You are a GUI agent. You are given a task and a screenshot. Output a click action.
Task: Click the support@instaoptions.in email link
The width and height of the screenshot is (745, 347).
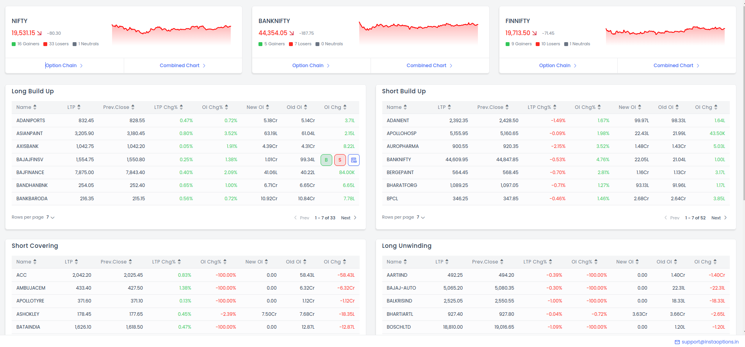[710, 342]
